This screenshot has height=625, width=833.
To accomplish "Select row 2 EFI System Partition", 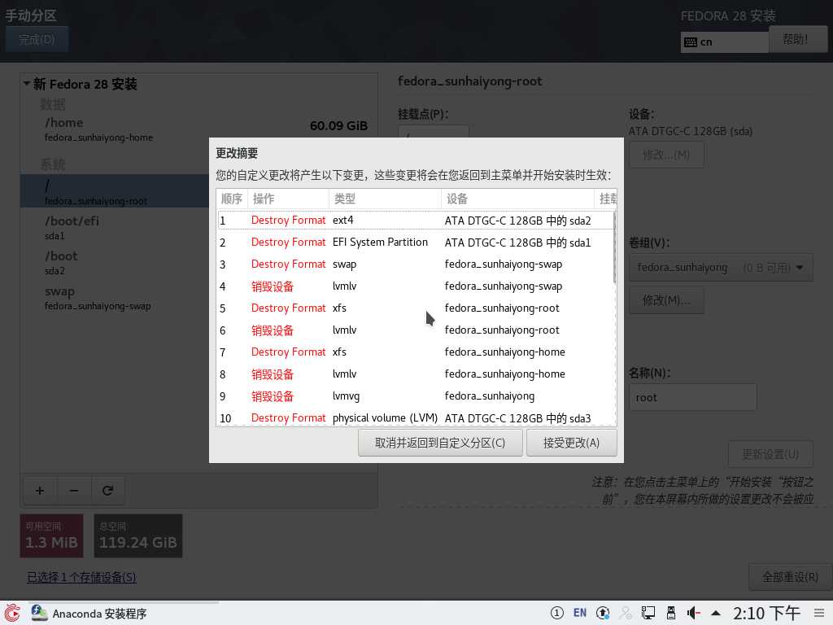I will point(416,243).
